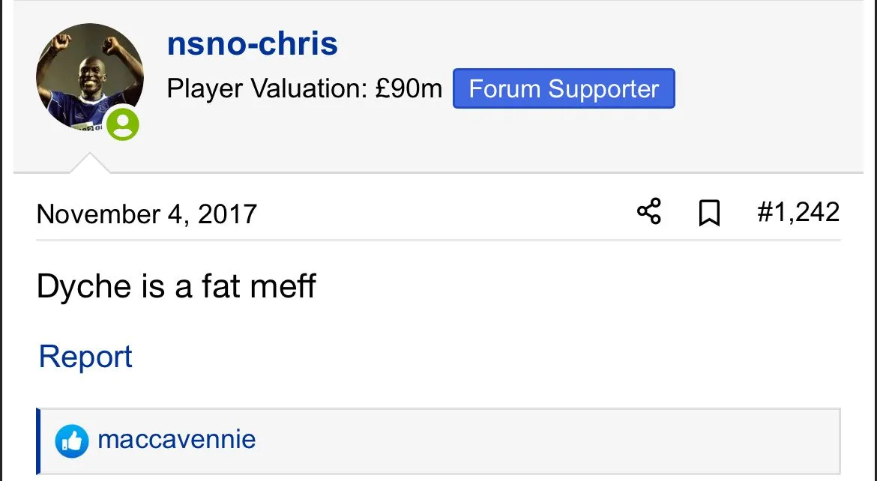The width and height of the screenshot is (877, 481).
Task: Open the nsno-chris user profile link
Action: coord(252,44)
